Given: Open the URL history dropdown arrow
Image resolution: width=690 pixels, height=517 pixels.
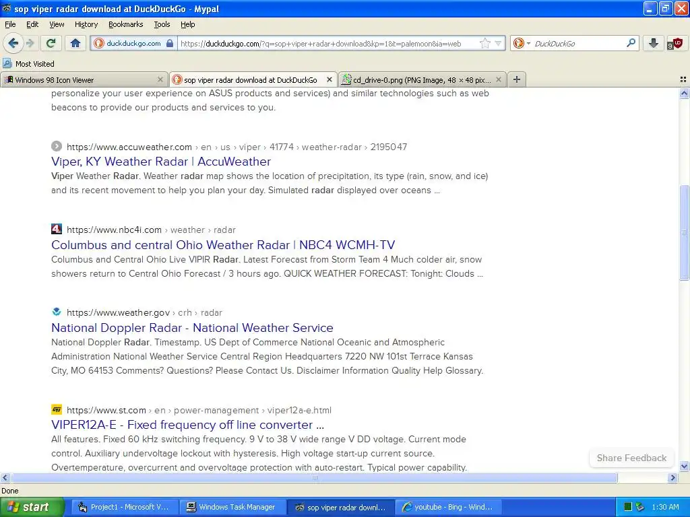Looking at the screenshot, I should (498, 43).
